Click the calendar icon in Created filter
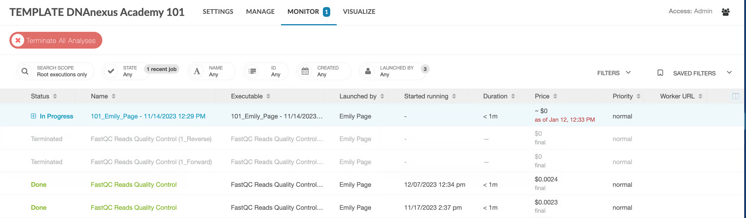Screen dimensions: 746x218 click(305, 71)
